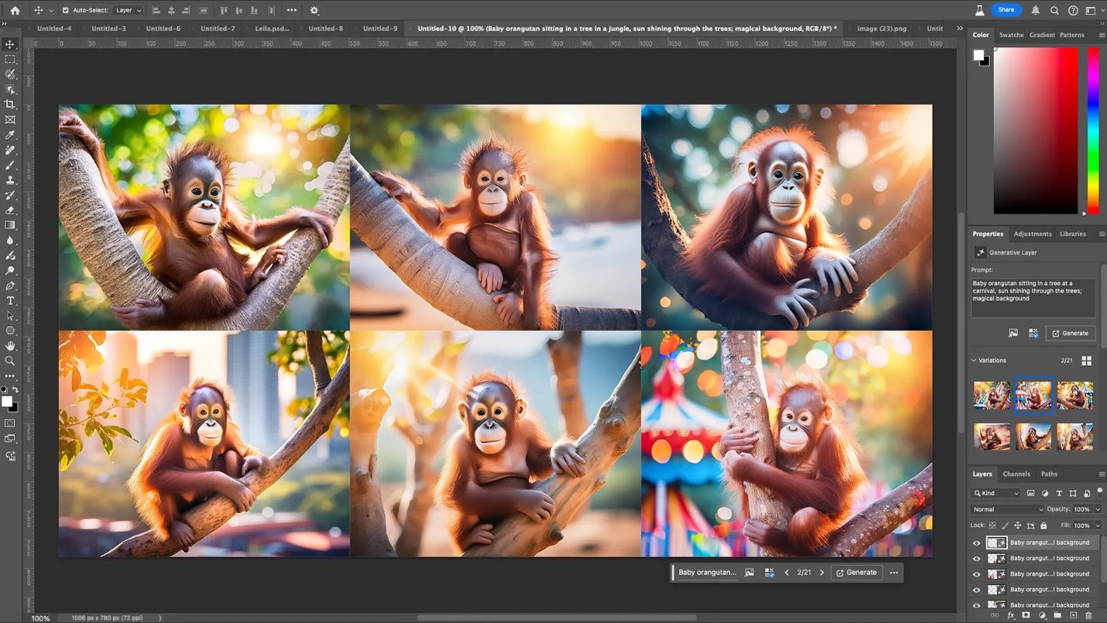Add a layer mask from the Layers panel
Viewport: 1107px width, 623px height.
(x=1026, y=615)
